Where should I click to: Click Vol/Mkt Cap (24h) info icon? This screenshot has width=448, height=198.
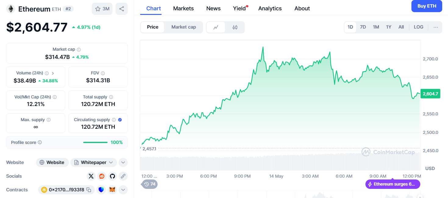55,97
